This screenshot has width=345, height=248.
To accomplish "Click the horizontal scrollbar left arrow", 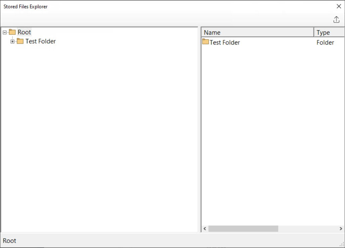I will click(205, 229).
